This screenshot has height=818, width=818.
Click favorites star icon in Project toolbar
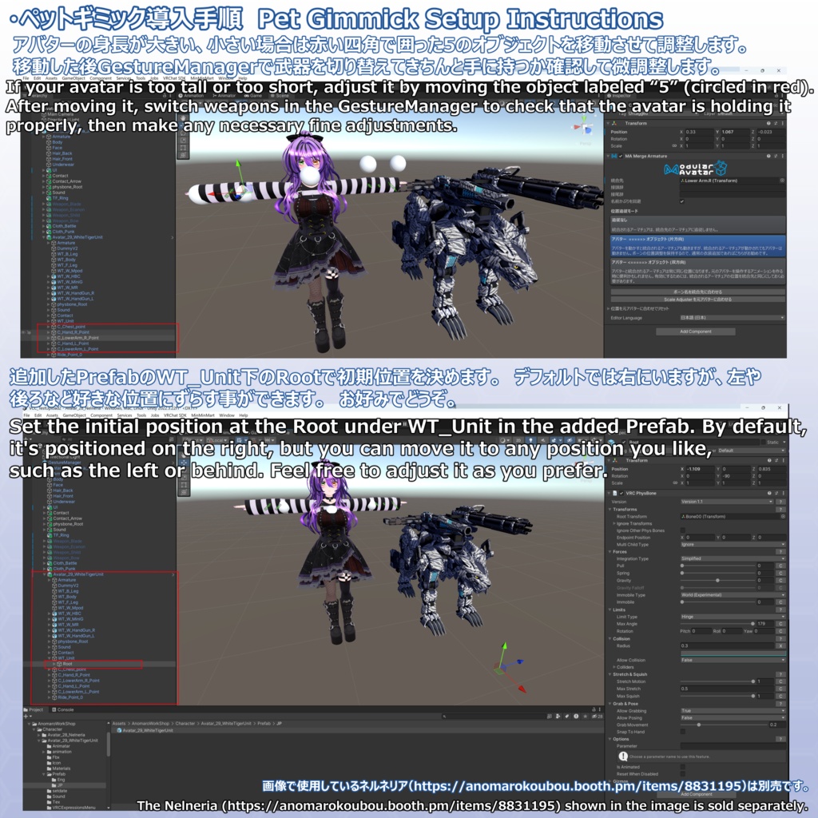click(584, 717)
